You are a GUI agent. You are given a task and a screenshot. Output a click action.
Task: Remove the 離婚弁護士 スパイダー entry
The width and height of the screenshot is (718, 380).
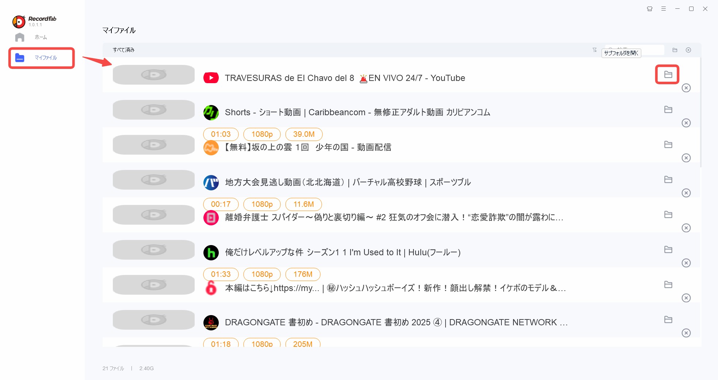[686, 228]
